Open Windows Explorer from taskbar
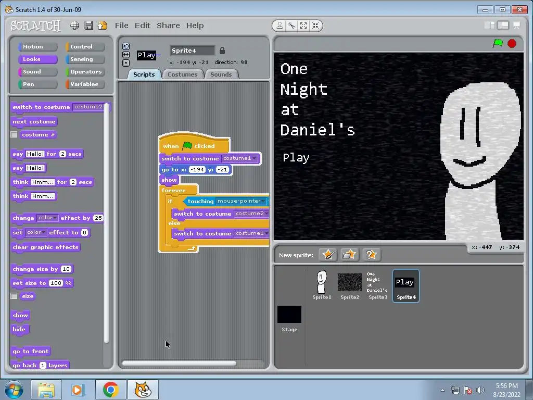The width and height of the screenshot is (533, 400). coord(46,390)
